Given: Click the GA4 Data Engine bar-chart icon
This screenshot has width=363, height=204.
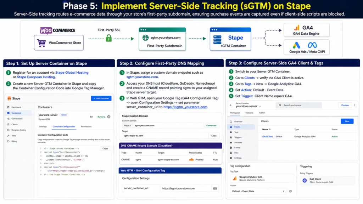Looking at the screenshot, I should coord(297,28).
